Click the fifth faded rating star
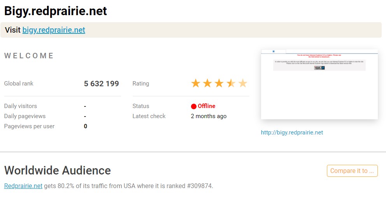Screen dimensions: 386x197 coord(243,84)
